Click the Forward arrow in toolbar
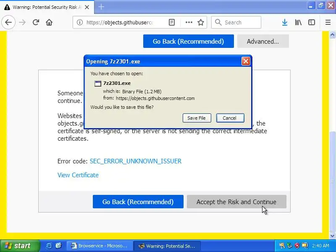Viewport: 336px width, 252px height. click(22, 22)
